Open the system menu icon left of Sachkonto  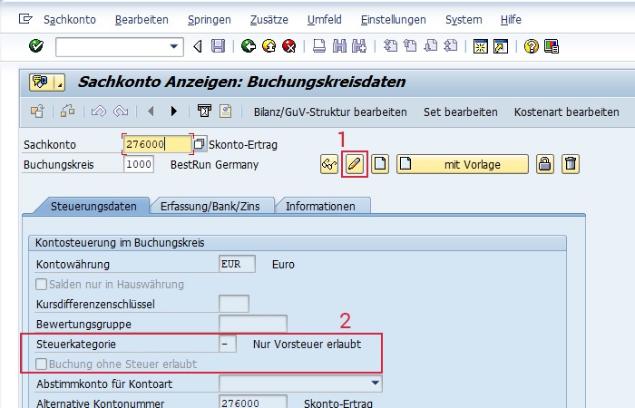pyautogui.click(x=25, y=19)
